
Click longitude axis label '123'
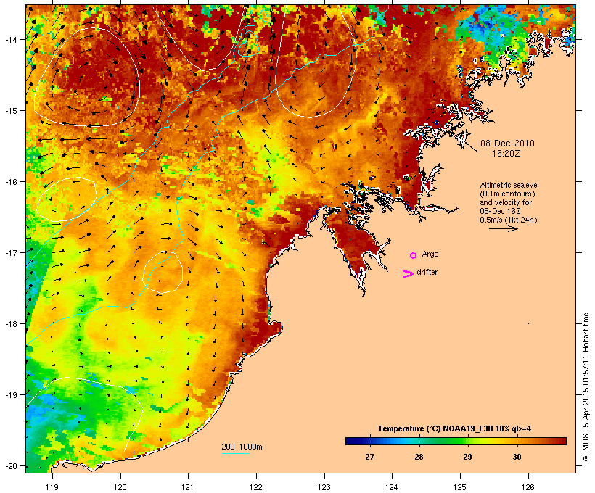324,487
